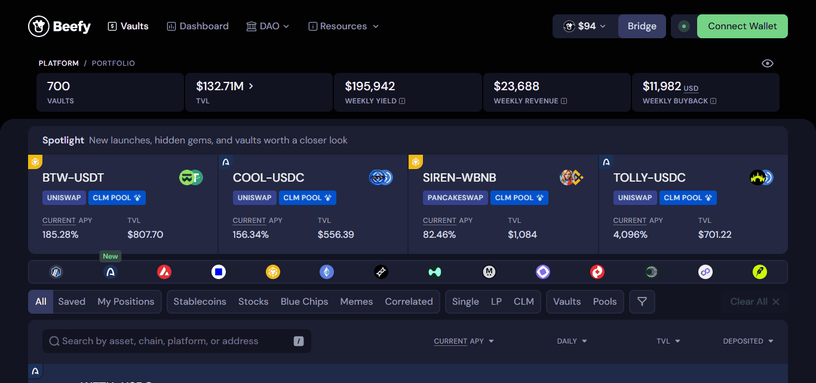Expand the Resources dropdown menu
Image resolution: width=816 pixels, height=383 pixels.
coord(343,26)
